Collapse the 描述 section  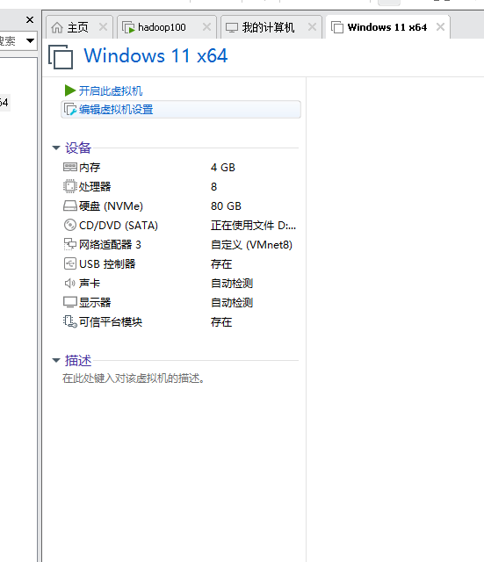point(56,360)
